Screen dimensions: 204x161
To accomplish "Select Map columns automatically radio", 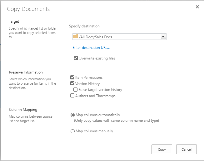I will 72,115.
